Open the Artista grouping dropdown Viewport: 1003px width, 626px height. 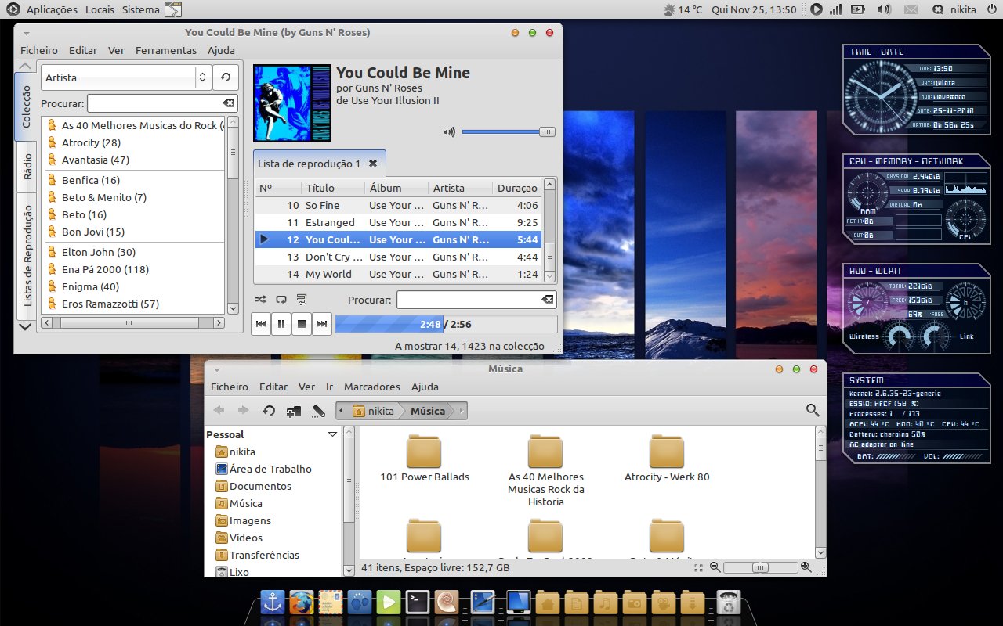click(x=126, y=77)
